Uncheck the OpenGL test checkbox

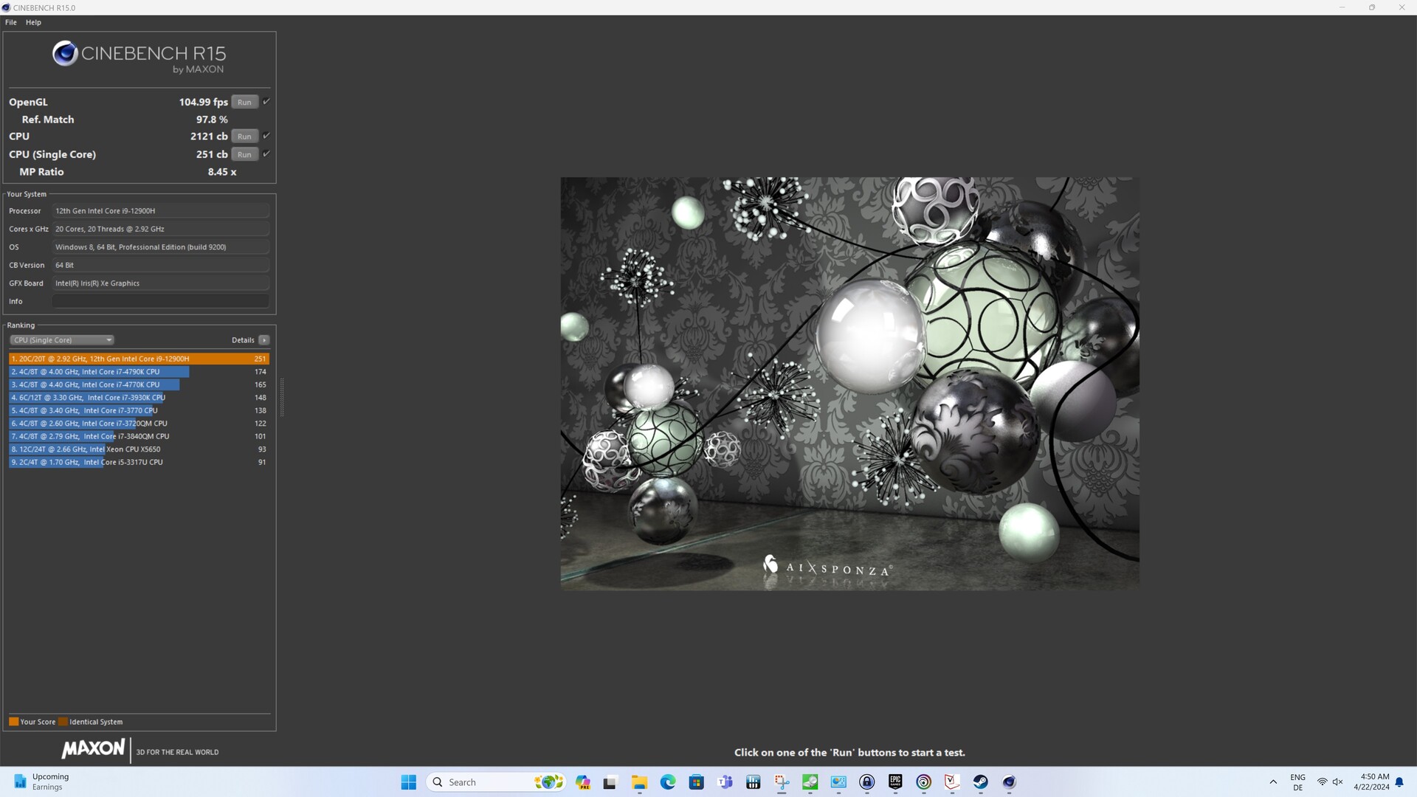(266, 101)
